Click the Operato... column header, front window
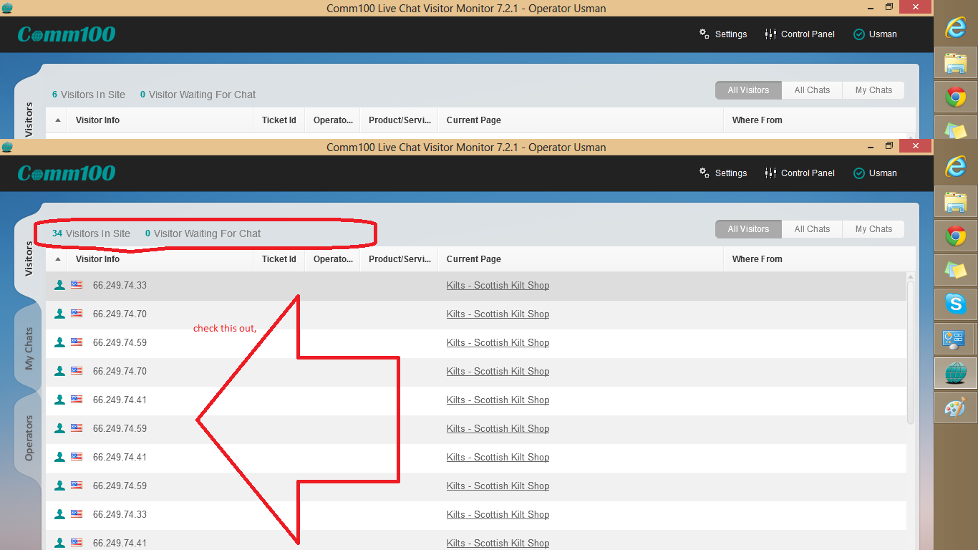This screenshot has height=550, width=978. click(x=333, y=259)
